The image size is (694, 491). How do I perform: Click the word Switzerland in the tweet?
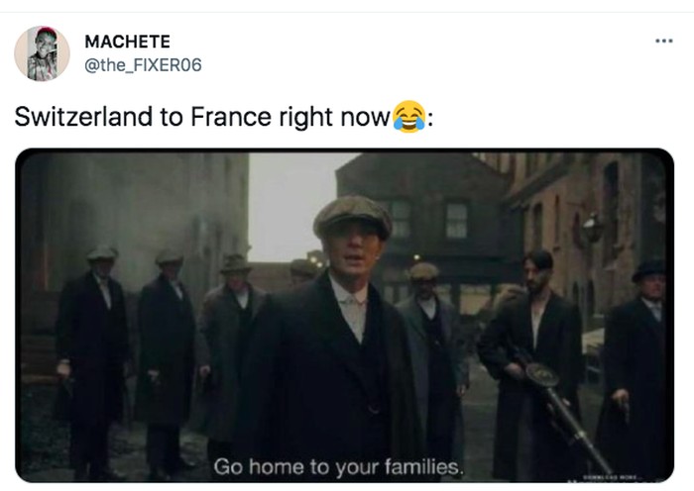point(83,117)
